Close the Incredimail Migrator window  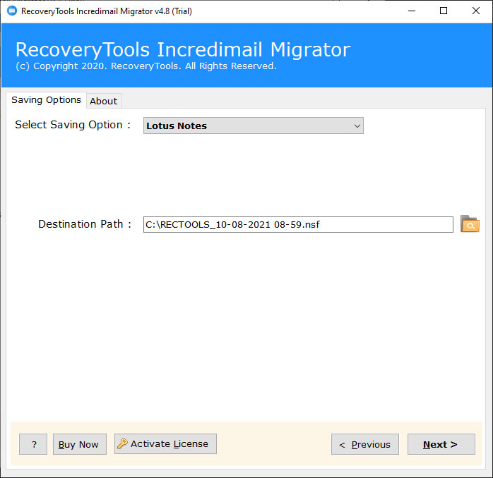click(x=476, y=11)
